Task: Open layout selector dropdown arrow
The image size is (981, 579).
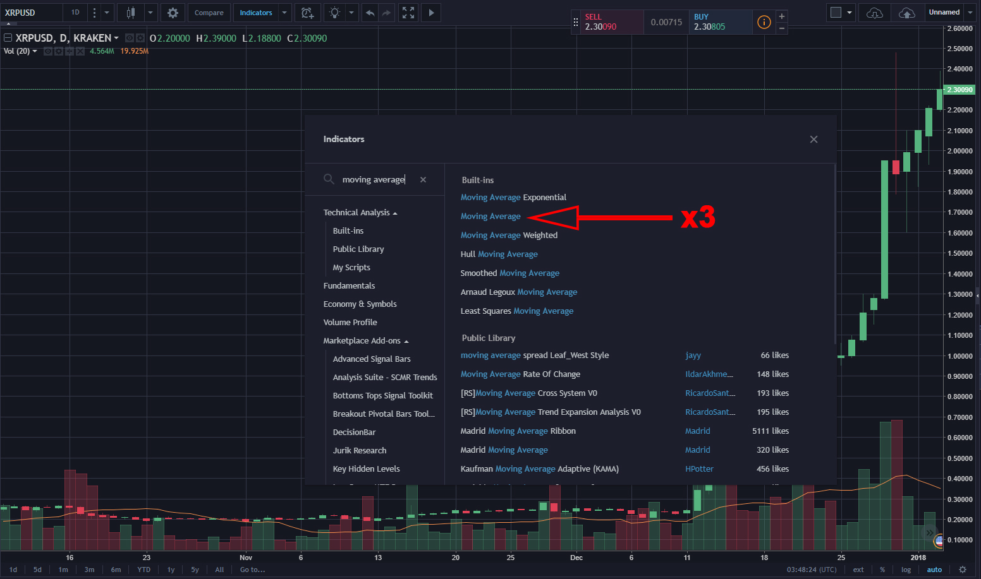Action: pyautogui.click(x=850, y=13)
